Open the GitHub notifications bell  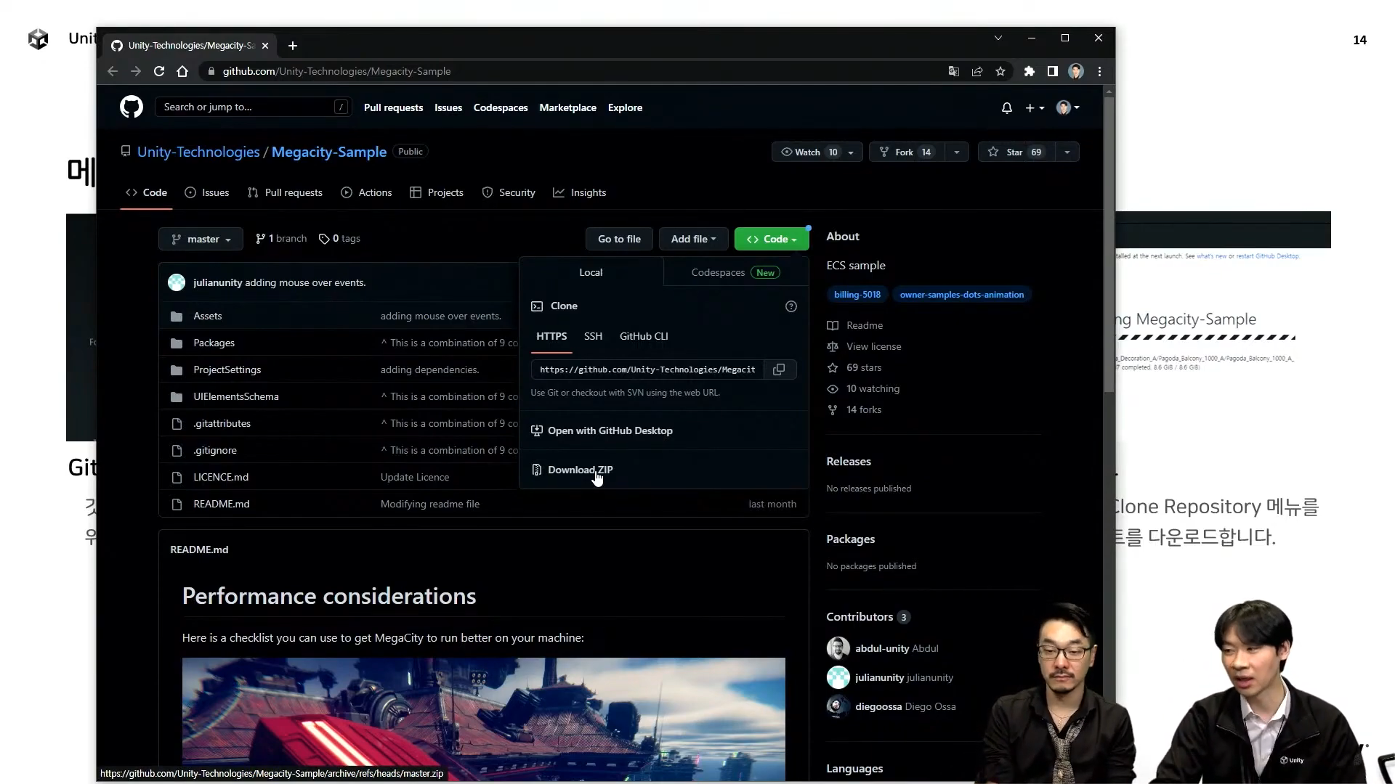pyautogui.click(x=1006, y=108)
